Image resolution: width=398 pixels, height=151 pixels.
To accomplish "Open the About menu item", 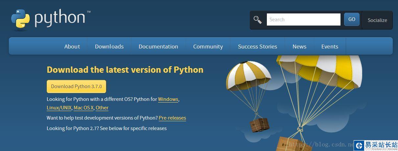I will point(72,47).
